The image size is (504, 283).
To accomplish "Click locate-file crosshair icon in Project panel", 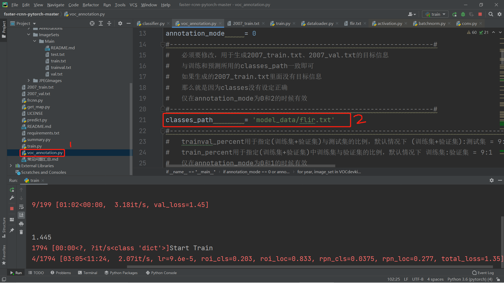I will (x=92, y=24).
